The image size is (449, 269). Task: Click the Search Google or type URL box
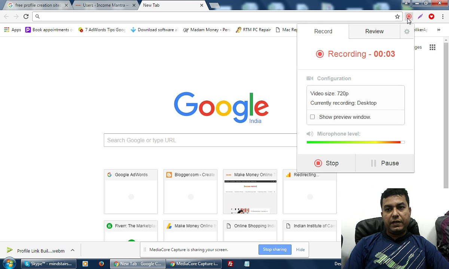pyautogui.click(x=200, y=140)
